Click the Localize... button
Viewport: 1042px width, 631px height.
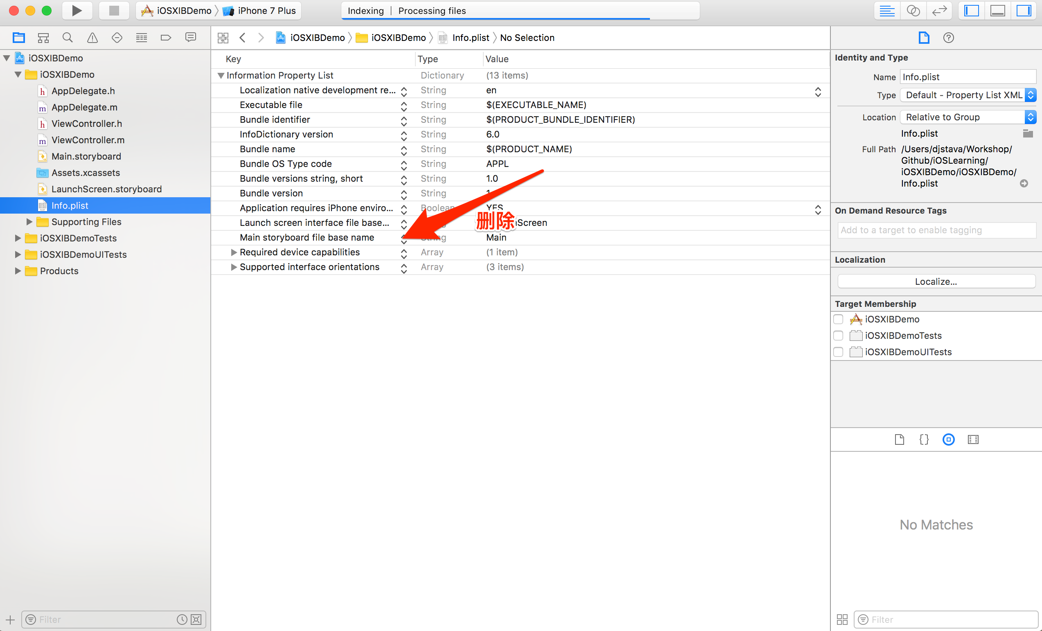(x=936, y=282)
